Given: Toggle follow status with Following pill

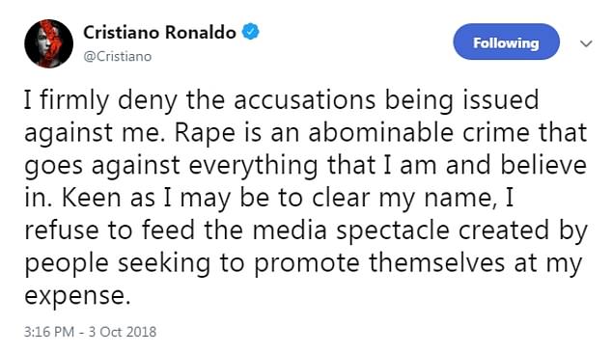Looking at the screenshot, I should pyautogui.click(x=506, y=41).
